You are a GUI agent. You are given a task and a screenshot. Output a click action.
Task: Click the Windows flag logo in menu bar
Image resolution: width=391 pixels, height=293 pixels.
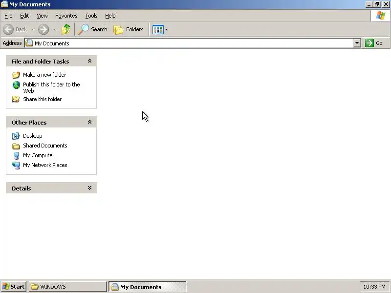coord(381,16)
